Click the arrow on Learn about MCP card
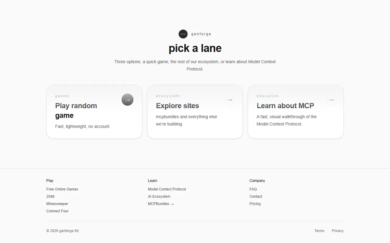This screenshot has width=390, height=243. coord(331,100)
